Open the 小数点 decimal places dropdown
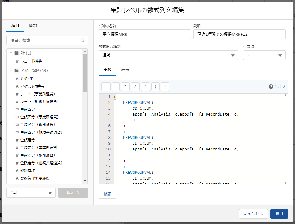This screenshot has width=295, height=224. [x=264, y=55]
